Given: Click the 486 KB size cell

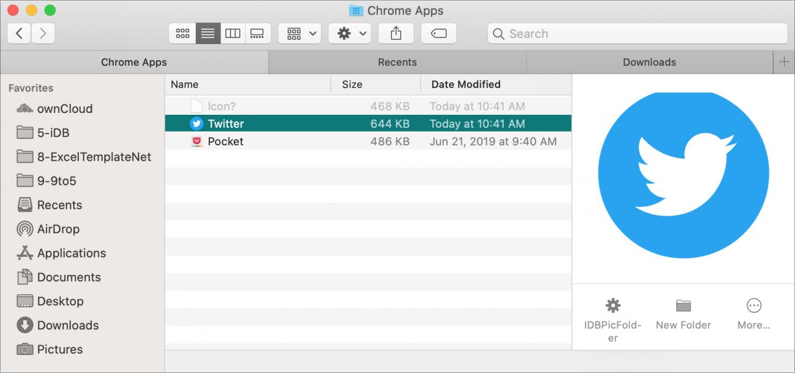Looking at the screenshot, I should (390, 142).
